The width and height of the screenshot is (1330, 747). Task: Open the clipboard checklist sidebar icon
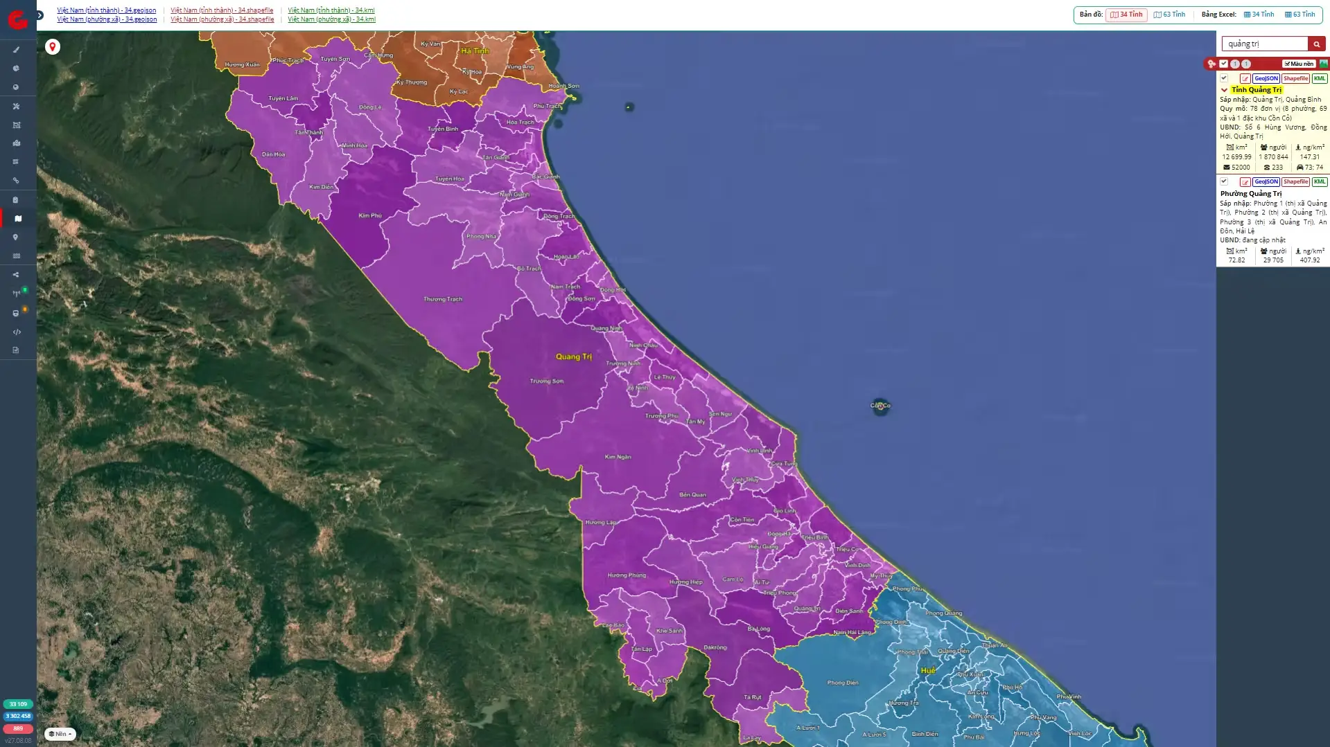pyautogui.click(x=16, y=199)
